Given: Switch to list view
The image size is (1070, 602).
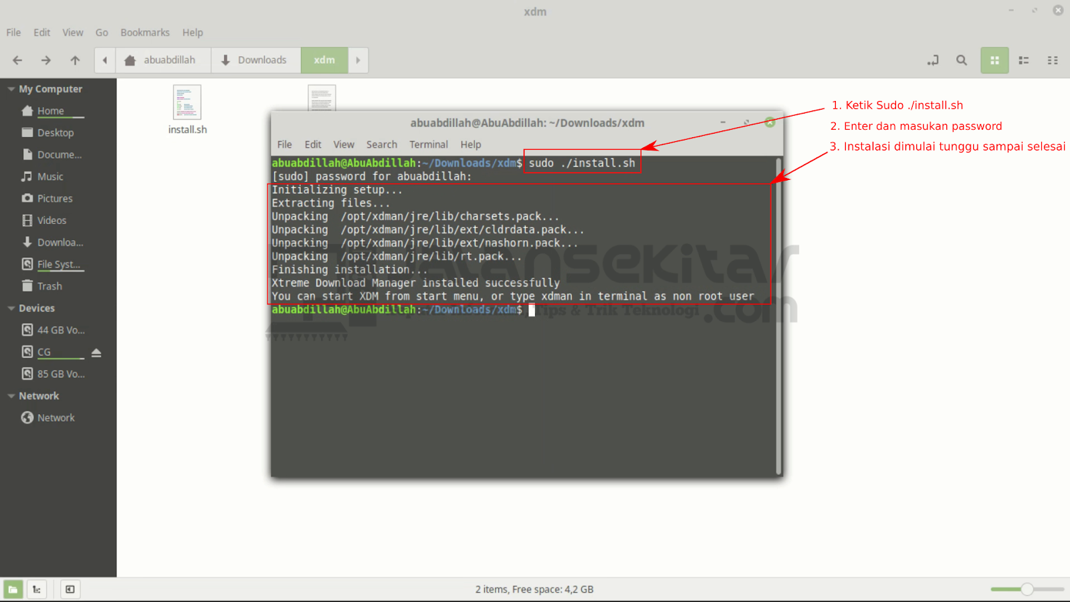Looking at the screenshot, I should pyautogui.click(x=1024, y=60).
